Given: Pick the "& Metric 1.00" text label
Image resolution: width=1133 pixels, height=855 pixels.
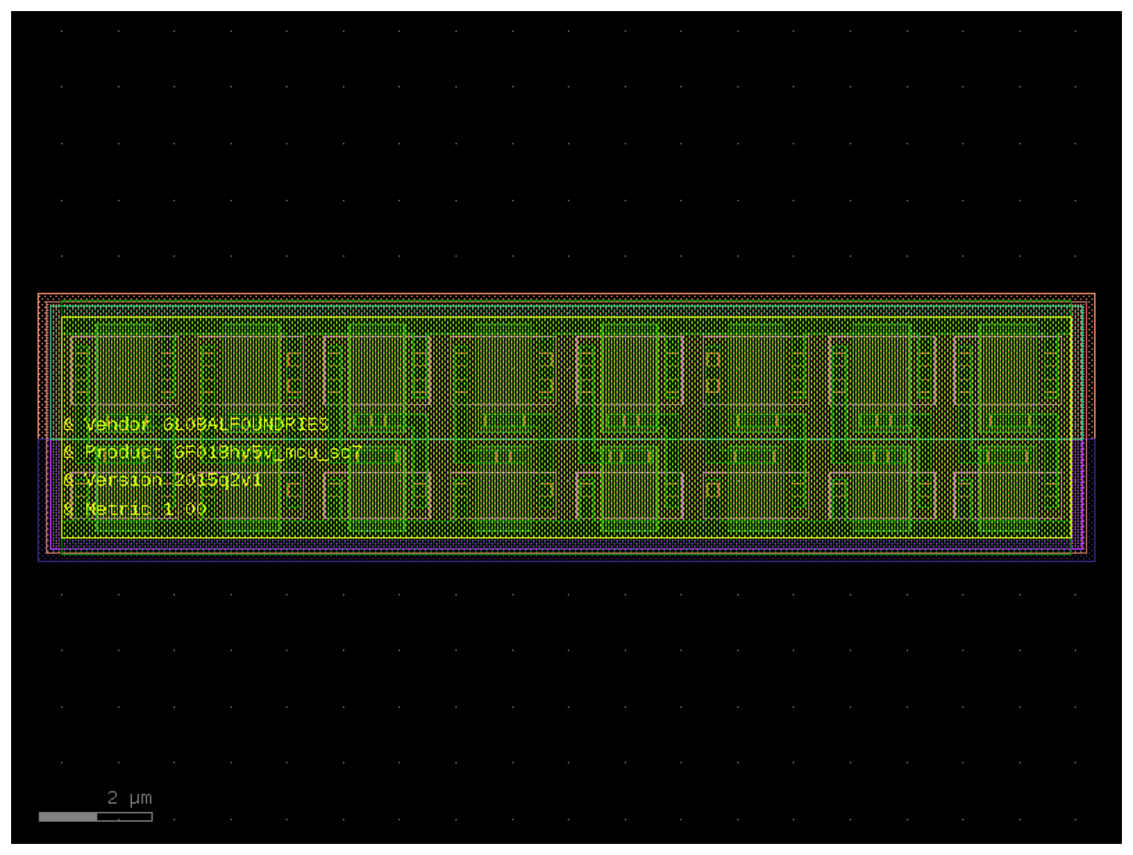Looking at the screenshot, I should tap(134, 509).
